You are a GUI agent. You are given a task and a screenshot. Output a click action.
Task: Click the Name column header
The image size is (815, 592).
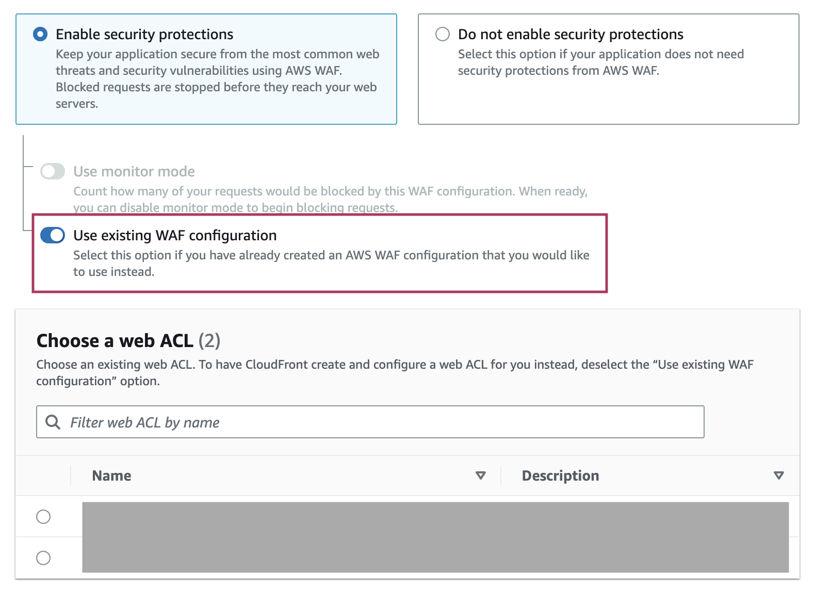(x=111, y=475)
